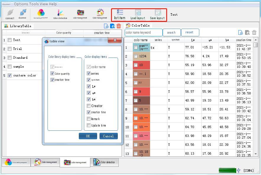This screenshot has height=175, width=261.
Task: Click the USB status icon beside COM4
Action: pos(239,170)
